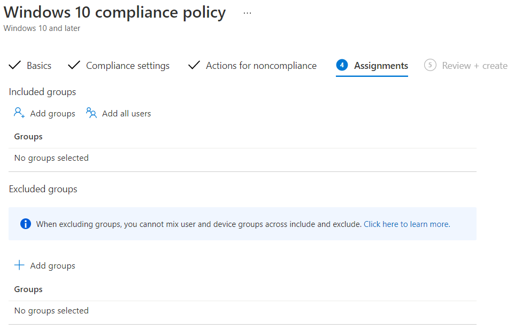Click the step 4 number badge on Assignments

tap(341, 65)
